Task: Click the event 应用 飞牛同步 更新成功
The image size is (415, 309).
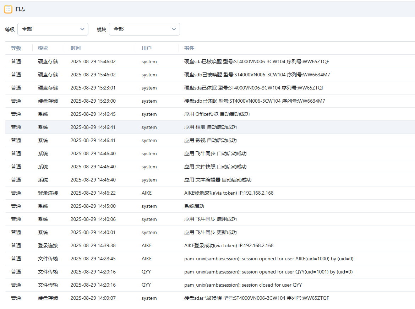Action: [x=211, y=233]
